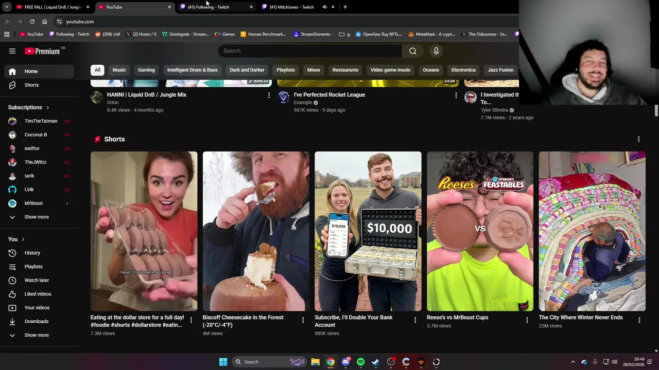Open Playlists in the sidebar
Viewport: 659px width, 370px height.
pos(39,267)
